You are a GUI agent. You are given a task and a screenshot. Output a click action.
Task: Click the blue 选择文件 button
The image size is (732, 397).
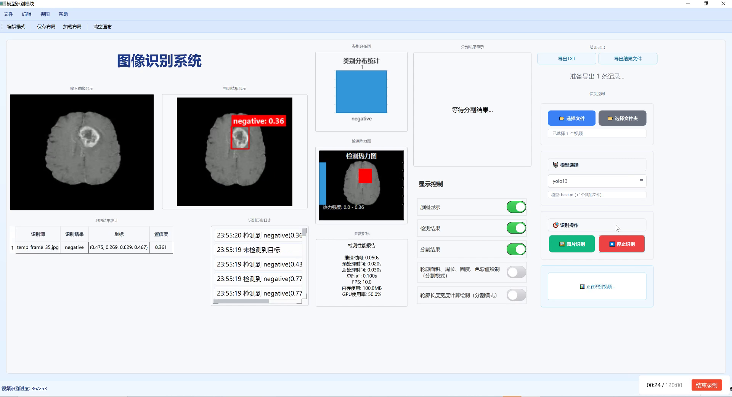point(571,118)
